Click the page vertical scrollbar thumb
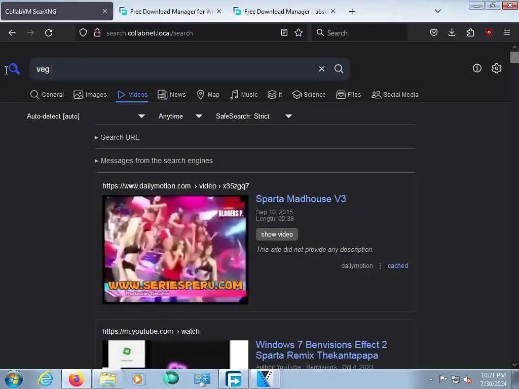This screenshot has height=389, width=519. tap(514, 57)
